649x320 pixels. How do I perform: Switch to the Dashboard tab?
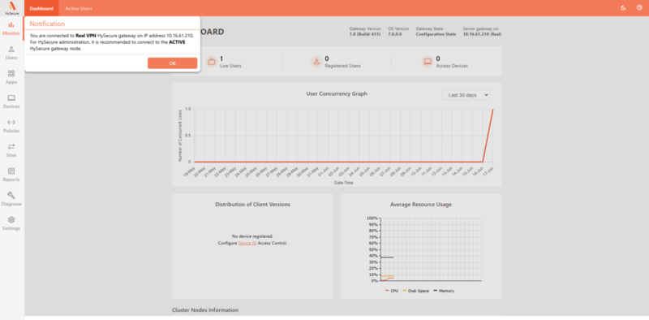coord(41,8)
